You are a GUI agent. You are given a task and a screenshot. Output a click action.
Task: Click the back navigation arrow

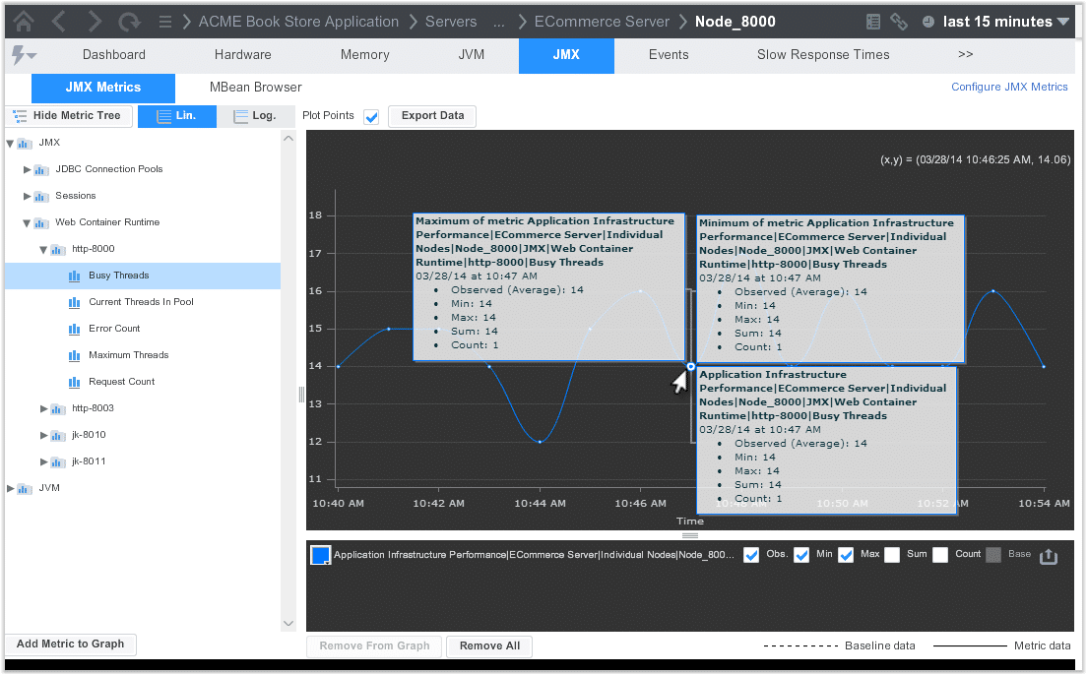point(59,22)
